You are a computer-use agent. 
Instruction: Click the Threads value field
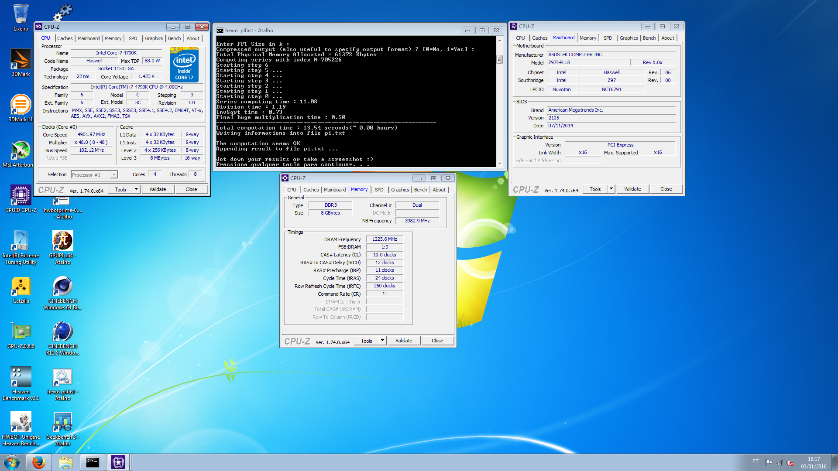point(195,174)
